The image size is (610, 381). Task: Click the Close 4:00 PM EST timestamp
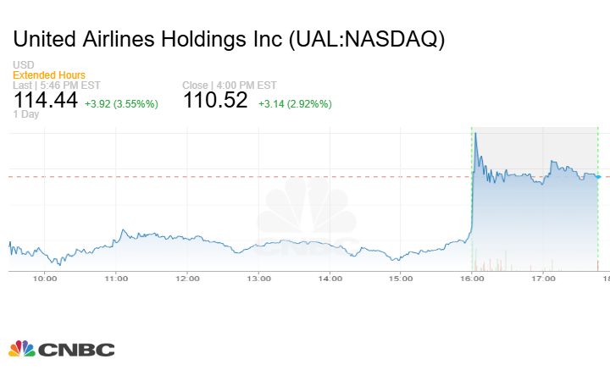point(228,85)
